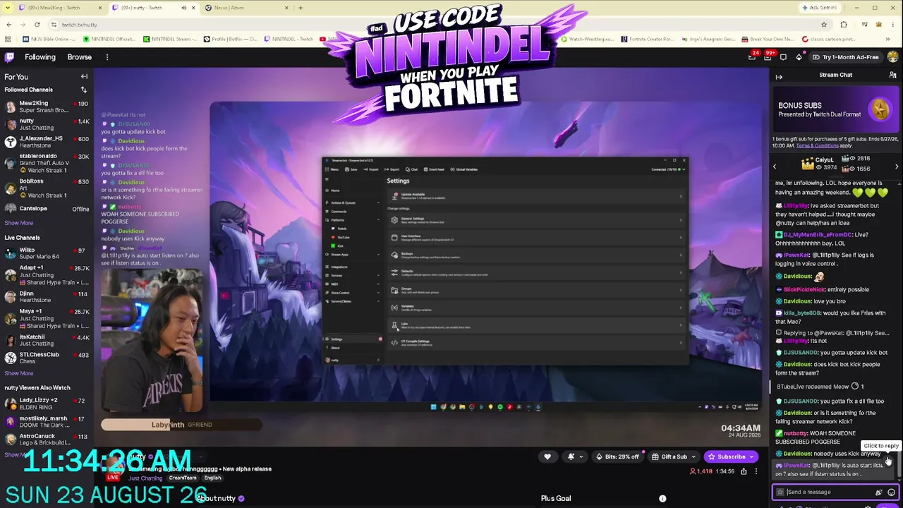Open stream options three-dot menu
The image size is (903, 508).
(x=756, y=471)
